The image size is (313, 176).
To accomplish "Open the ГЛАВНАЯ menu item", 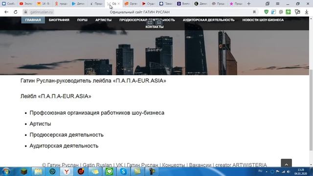I will pyautogui.click(x=33, y=20).
